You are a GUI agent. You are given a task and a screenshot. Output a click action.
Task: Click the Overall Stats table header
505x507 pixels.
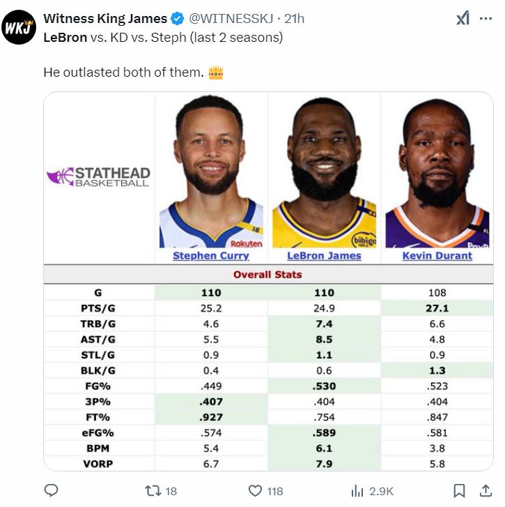pyautogui.click(x=268, y=275)
